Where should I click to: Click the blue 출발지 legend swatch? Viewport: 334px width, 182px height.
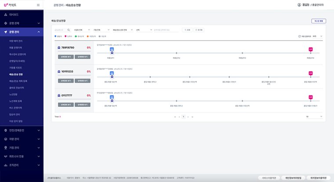click(55, 36)
